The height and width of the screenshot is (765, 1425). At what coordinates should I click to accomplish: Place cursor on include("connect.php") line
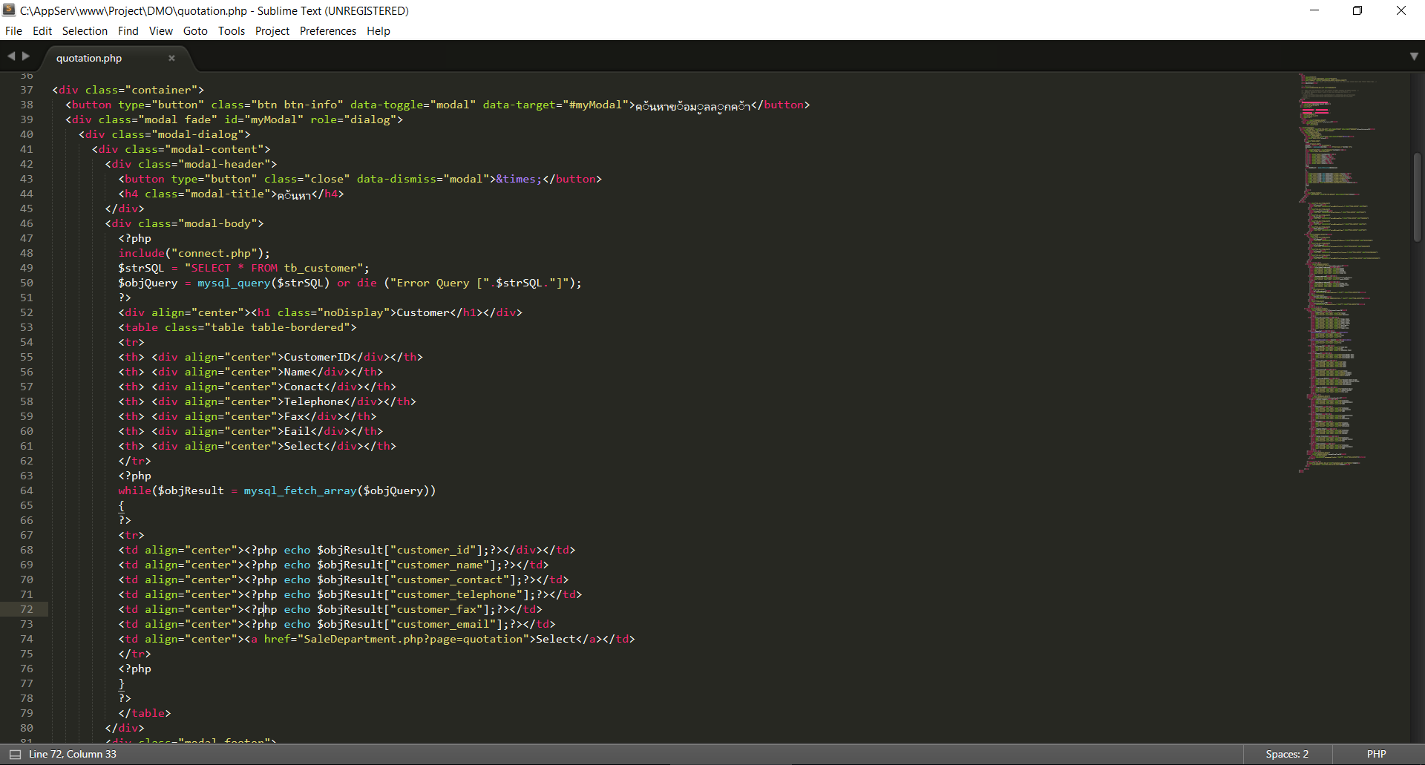pyautogui.click(x=194, y=253)
